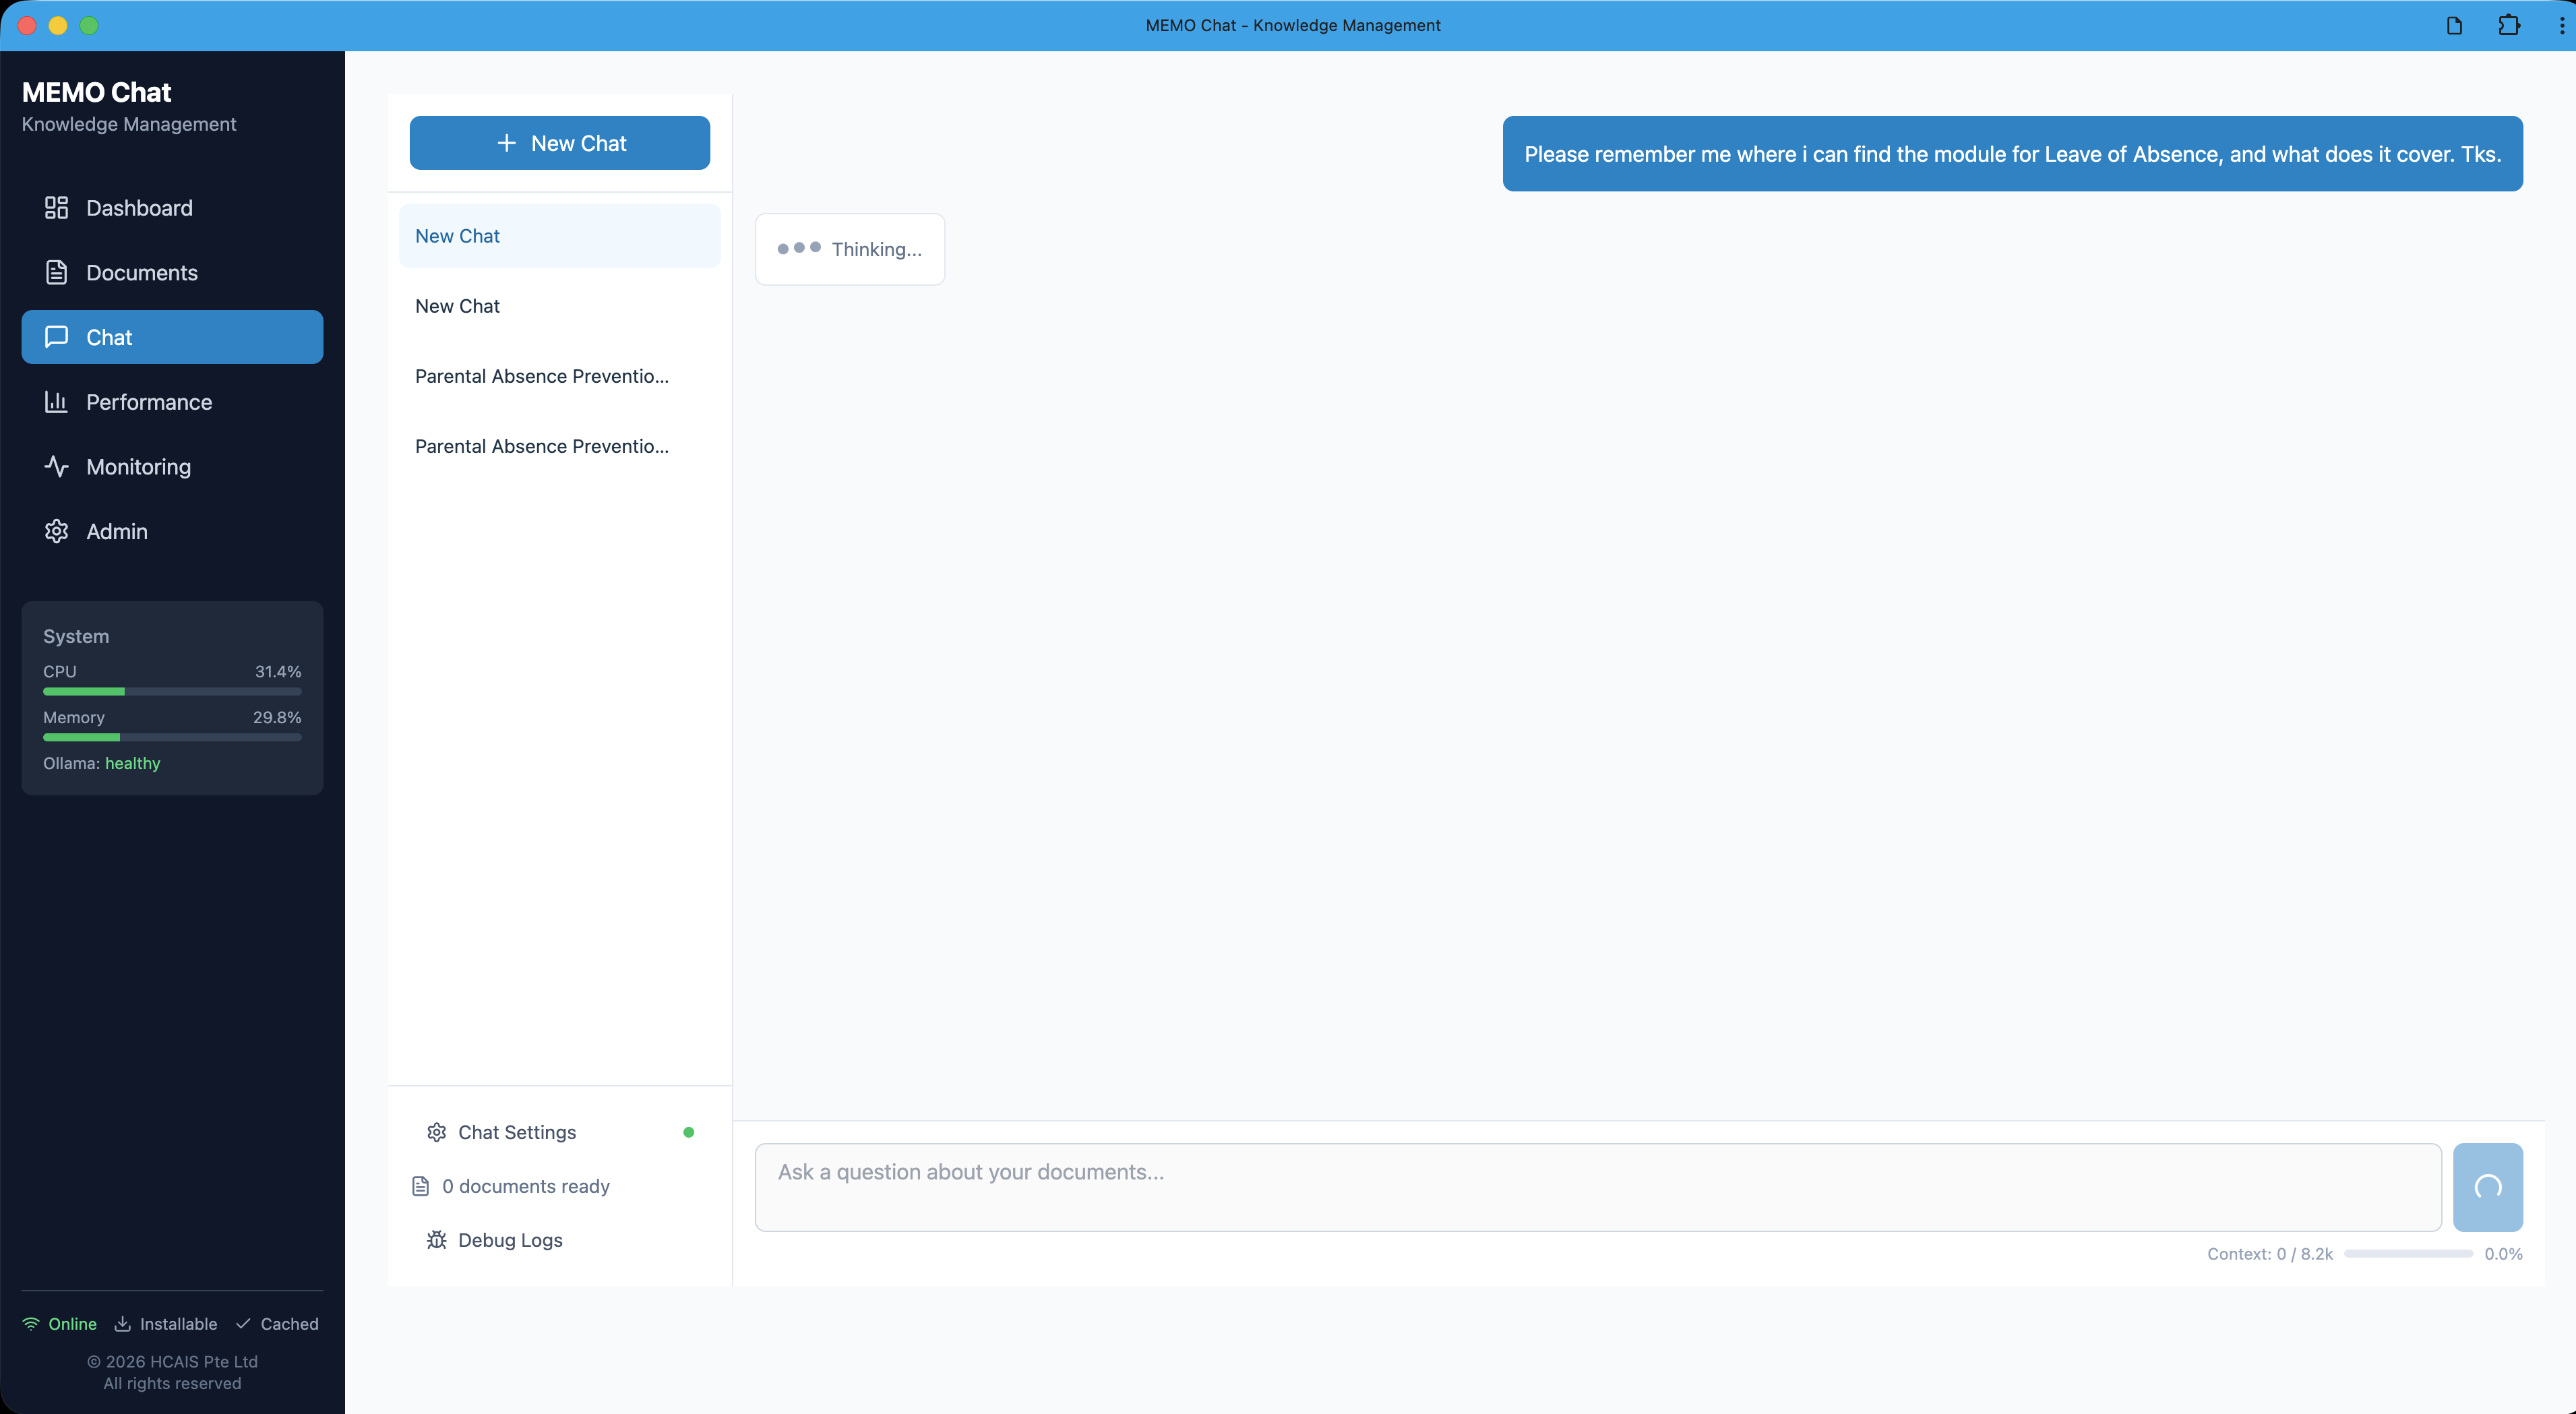Image resolution: width=2576 pixels, height=1414 pixels.
Task: Select the Performance chart icon
Action: pyautogui.click(x=56, y=402)
